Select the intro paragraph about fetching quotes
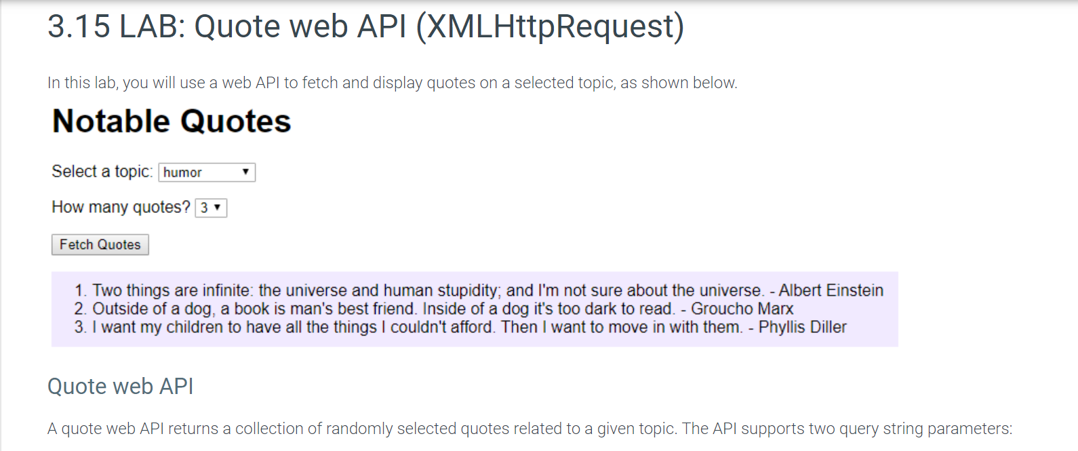This screenshot has height=451, width=1078. pos(392,83)
